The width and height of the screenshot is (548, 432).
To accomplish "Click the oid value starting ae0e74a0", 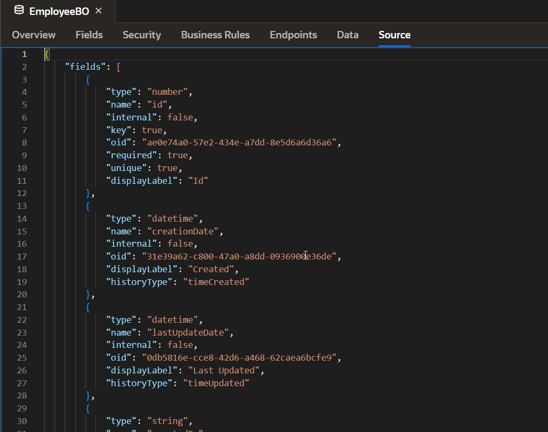I will point(239,142).
